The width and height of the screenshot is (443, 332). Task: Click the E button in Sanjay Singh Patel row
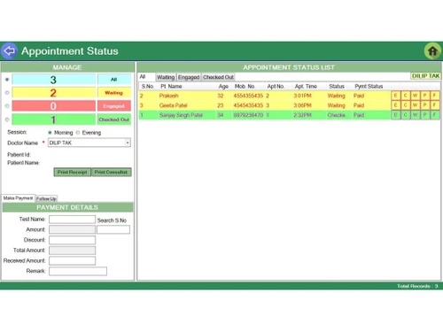pyautogui.click(x=395, y=115)
